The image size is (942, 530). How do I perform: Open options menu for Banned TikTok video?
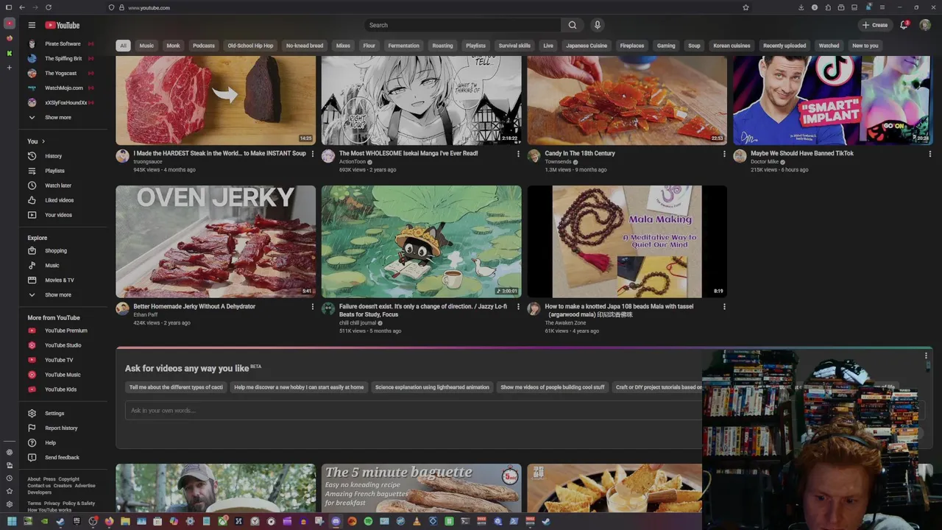tap(930, 154)
